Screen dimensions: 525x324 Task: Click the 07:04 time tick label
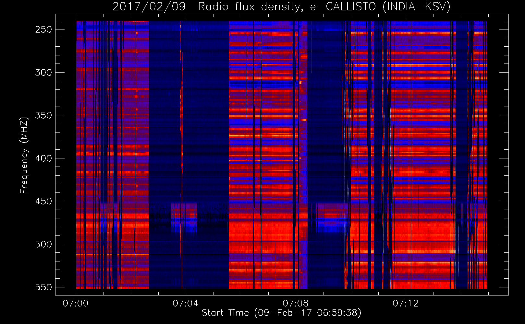click(x=186, y=303)
